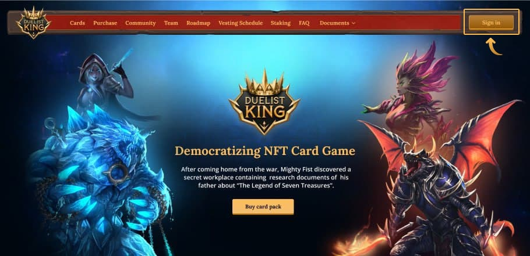The width and height of the screenshot is (530, 256).
Task: Click the Duelist King logo in navbar
Action: point(33,23)
